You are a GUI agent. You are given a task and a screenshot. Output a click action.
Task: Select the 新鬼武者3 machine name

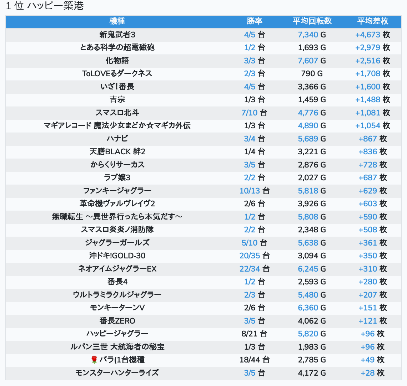tap(117, 35)
